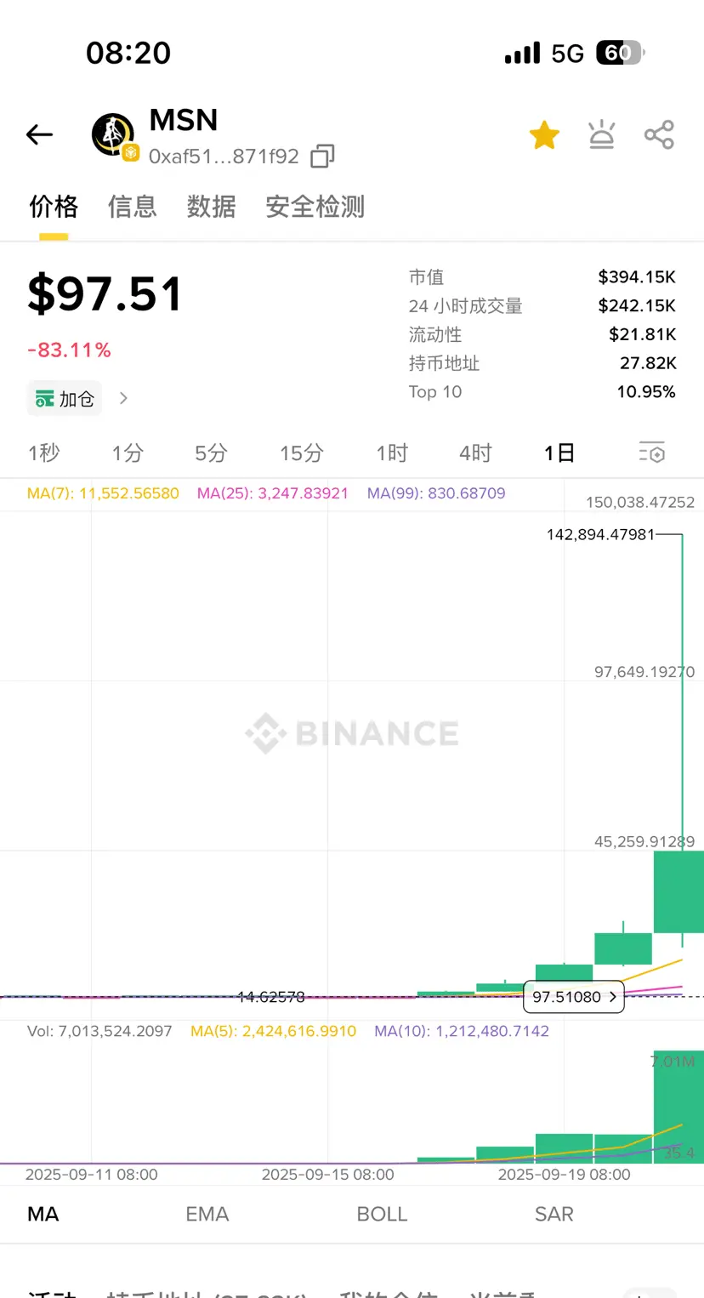Open chart settings icon

coord(651,453)
